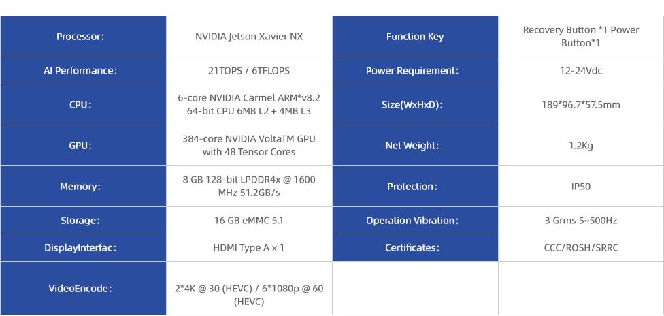
Task: Select the 8 GB LPDDR4x memory value
Action: 249,186
